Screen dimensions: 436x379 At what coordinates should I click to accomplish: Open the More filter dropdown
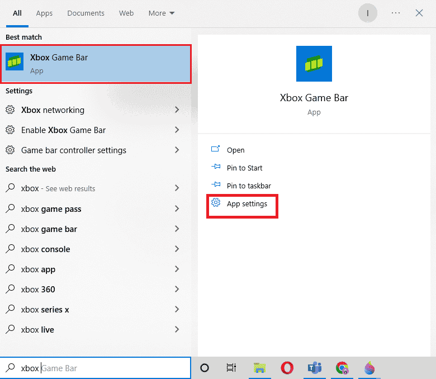pyautogui.click(x=162, y=13)
